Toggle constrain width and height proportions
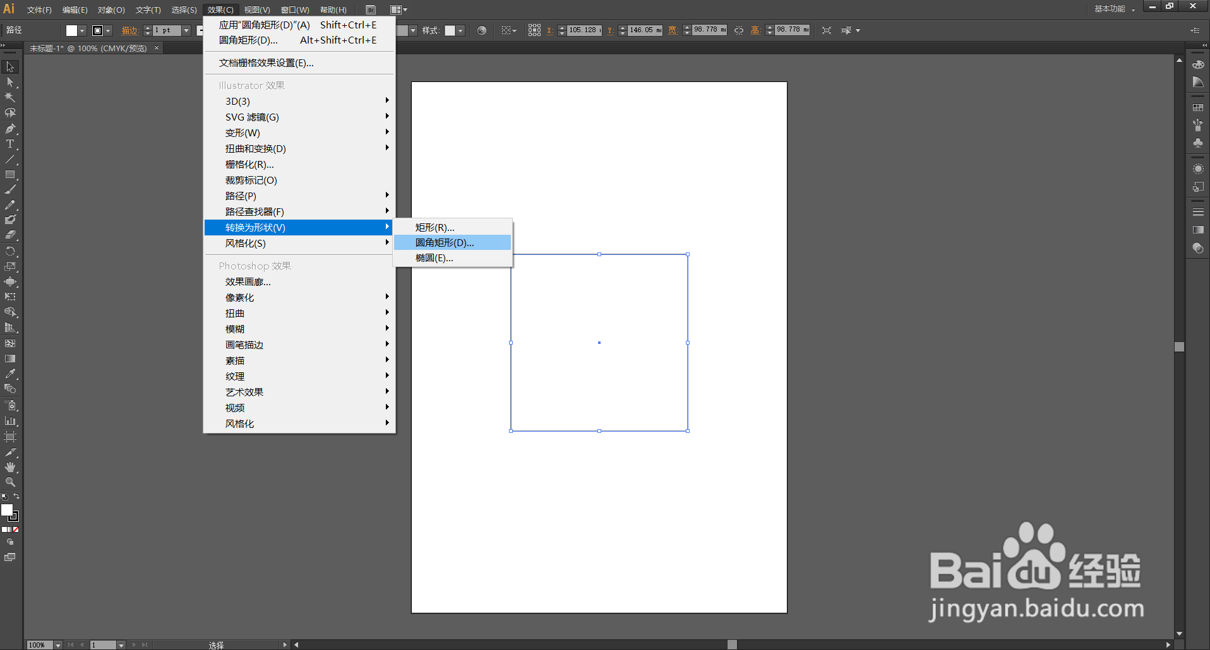The height and width of the screenshot is (650, 1210). [x=739, y=30]
